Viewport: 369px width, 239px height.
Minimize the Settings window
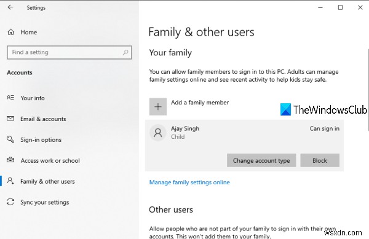(x=320, y=7)
